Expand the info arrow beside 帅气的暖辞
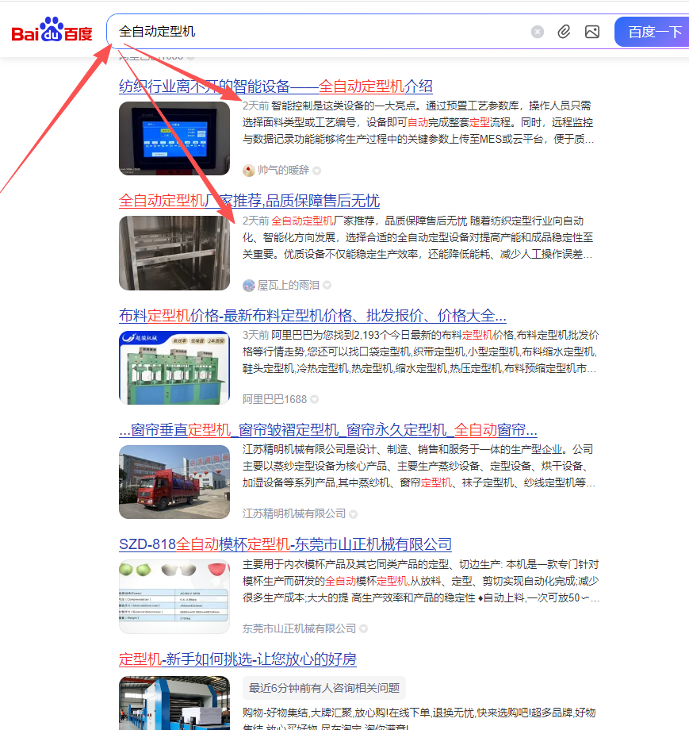Image resolution: width=689 pixels, height=730 pixels. [317, 171]
